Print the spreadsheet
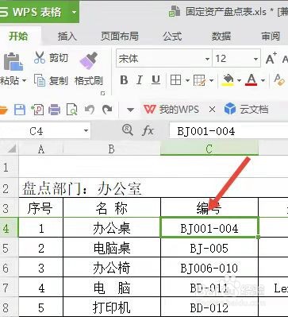The image size is (288, 317). tap(54, 110)
